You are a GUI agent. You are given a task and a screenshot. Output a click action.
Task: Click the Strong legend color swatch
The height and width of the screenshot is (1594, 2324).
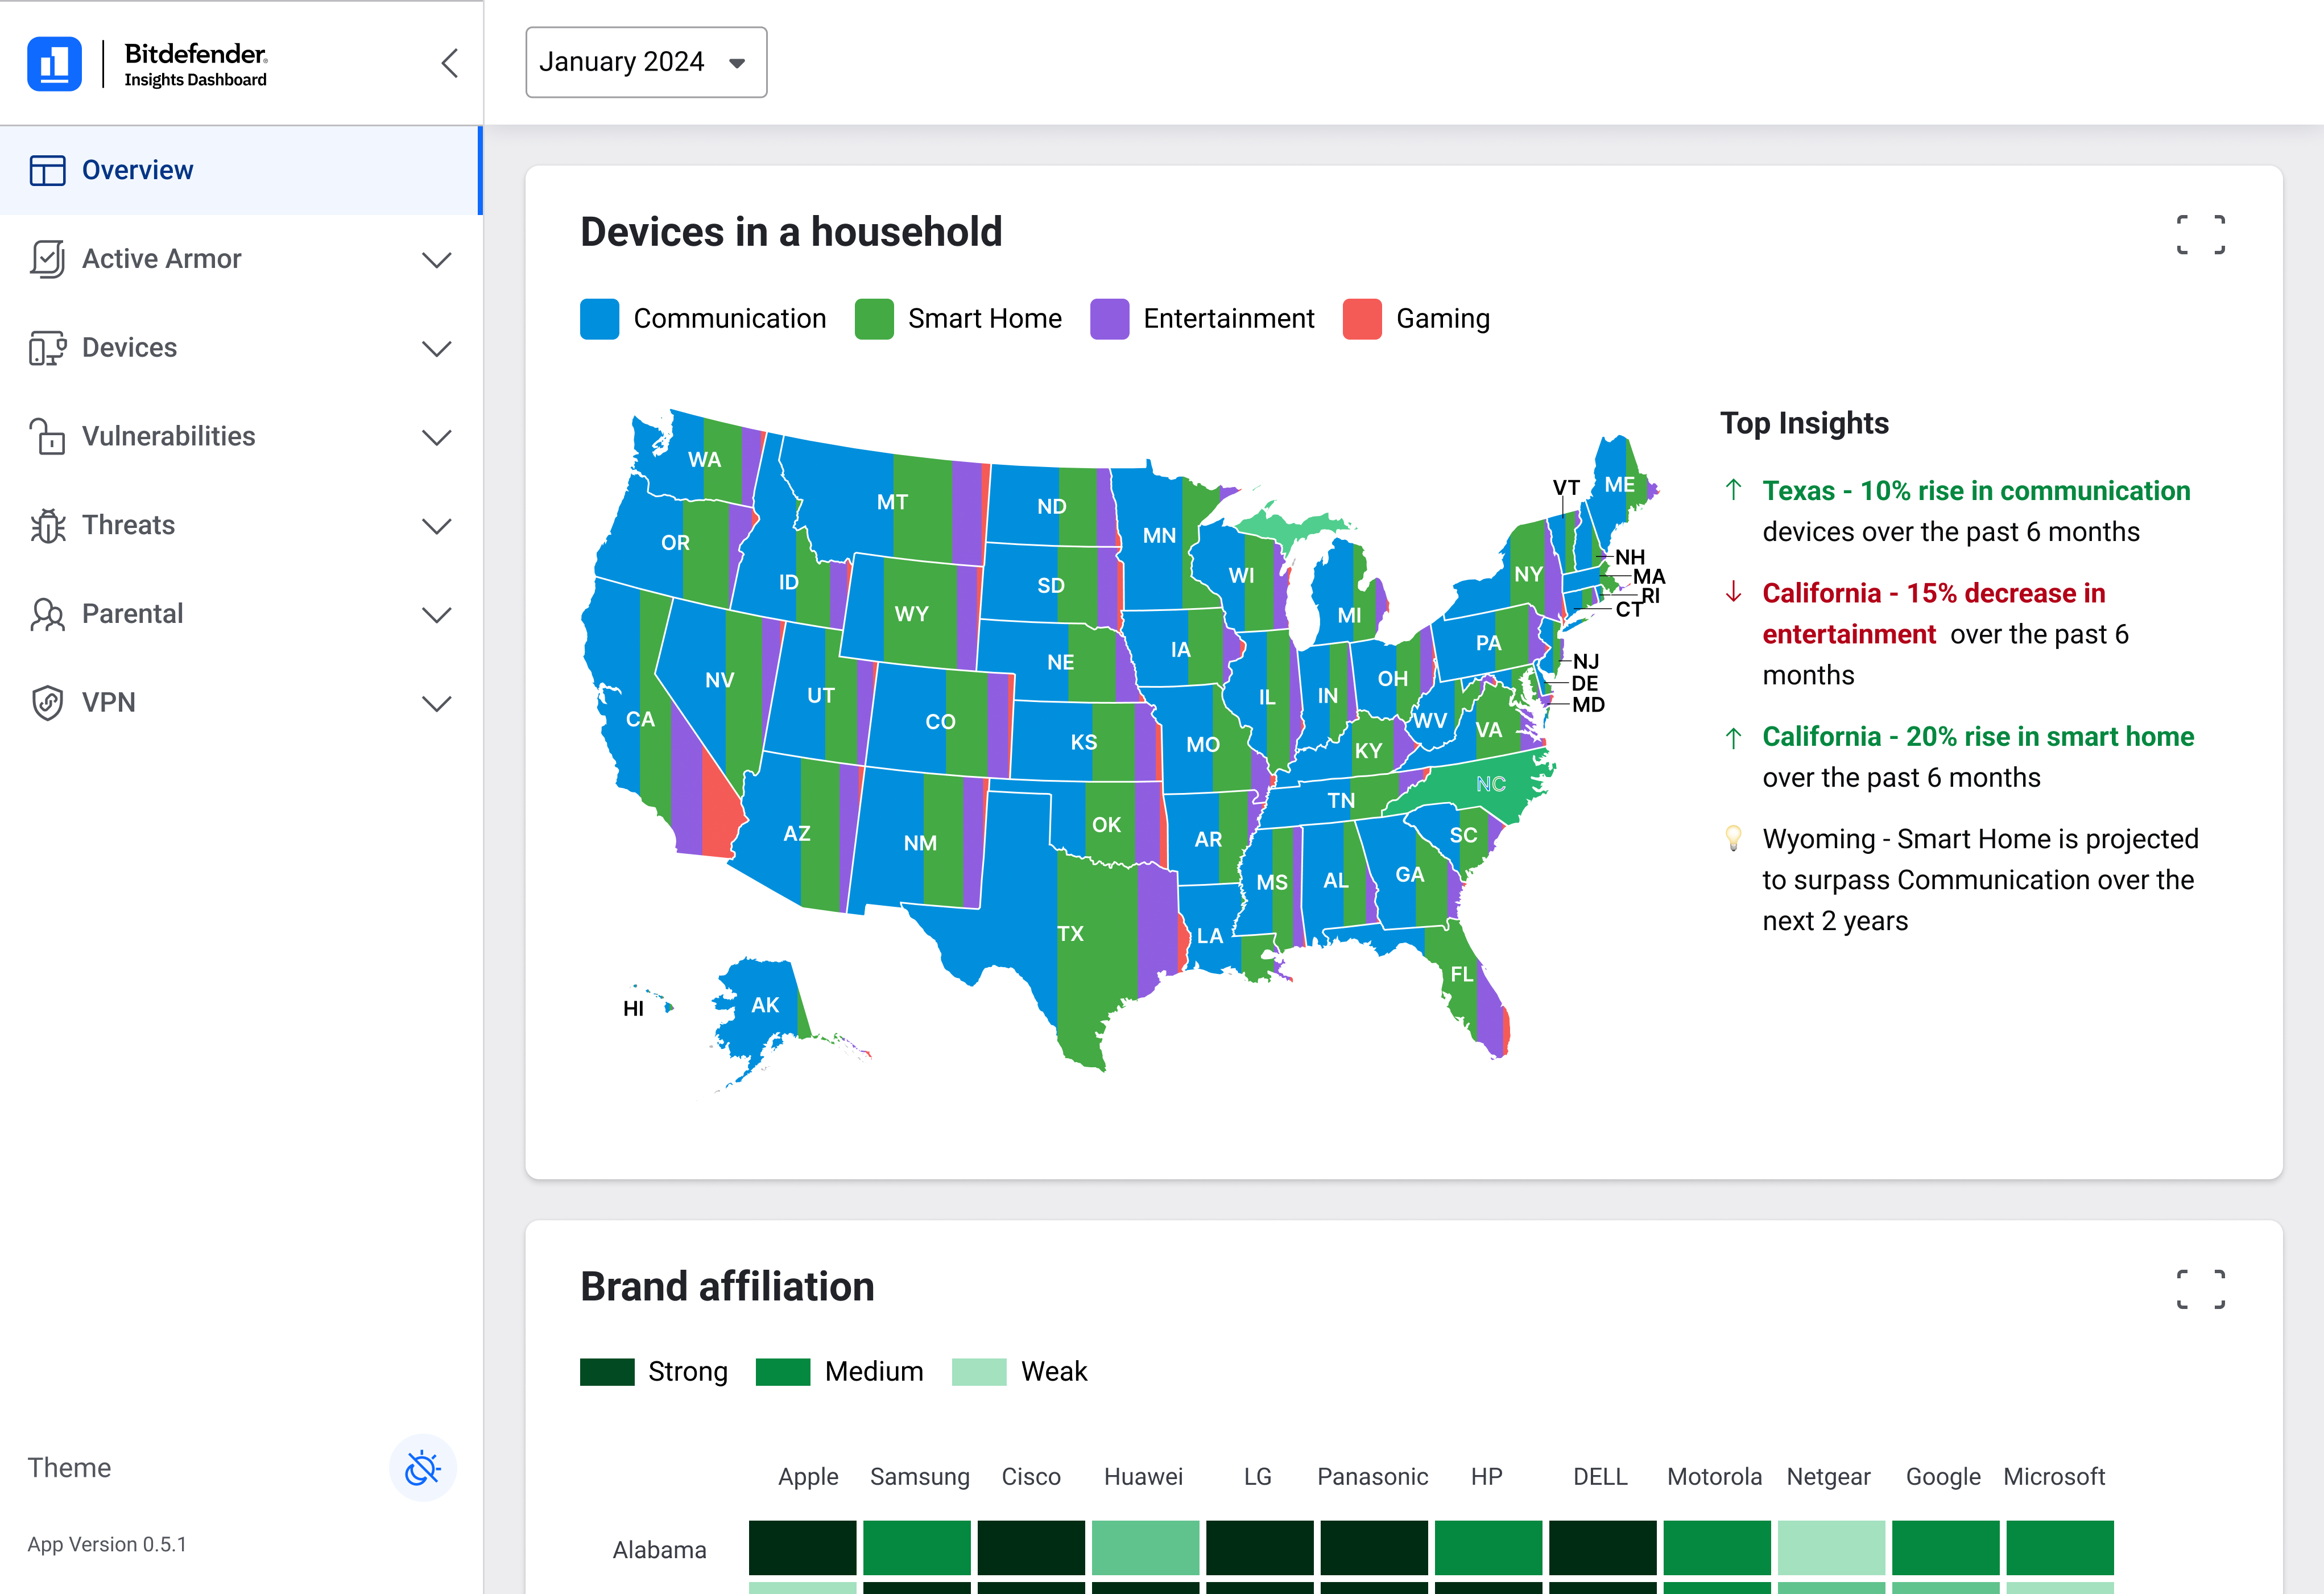(x=607, y=1372)
